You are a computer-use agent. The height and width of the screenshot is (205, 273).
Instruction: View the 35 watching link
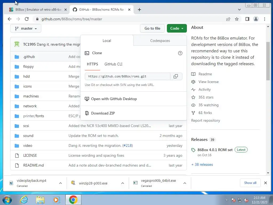tap(205, 105)
